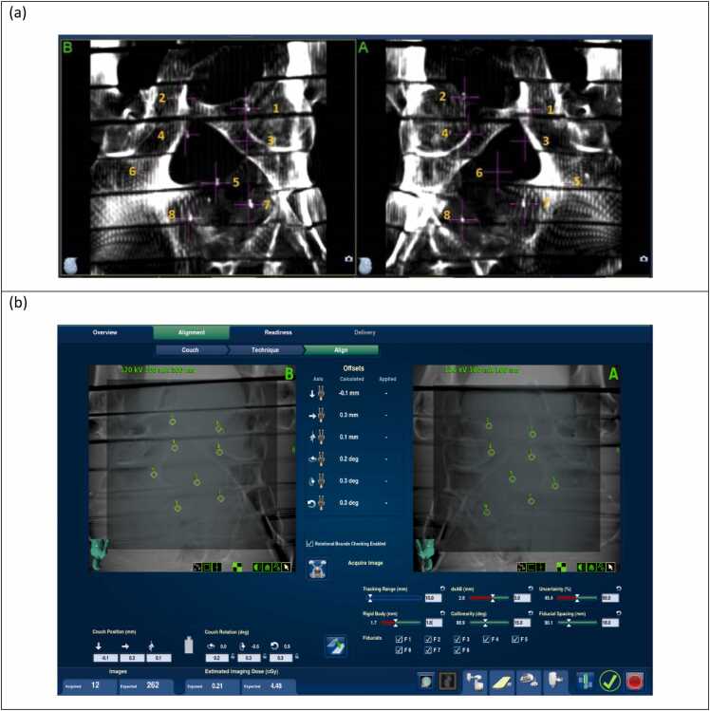Select the pointer tool under image A
710x711 pixels.
coord(610,567)
